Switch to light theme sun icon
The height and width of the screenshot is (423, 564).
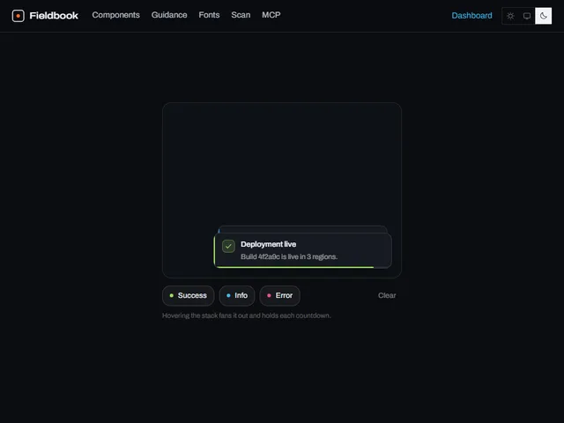tap(510, 16)
